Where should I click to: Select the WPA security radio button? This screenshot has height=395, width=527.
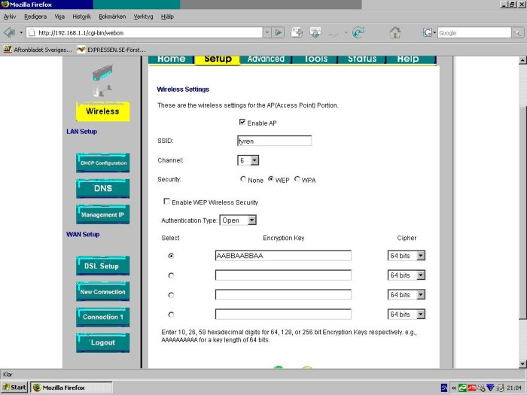(297, 179)
